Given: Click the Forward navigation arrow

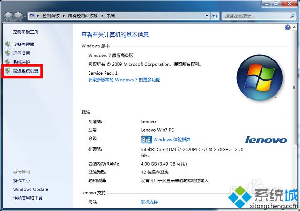Looking at the screenshot, I should pos(18,16).
